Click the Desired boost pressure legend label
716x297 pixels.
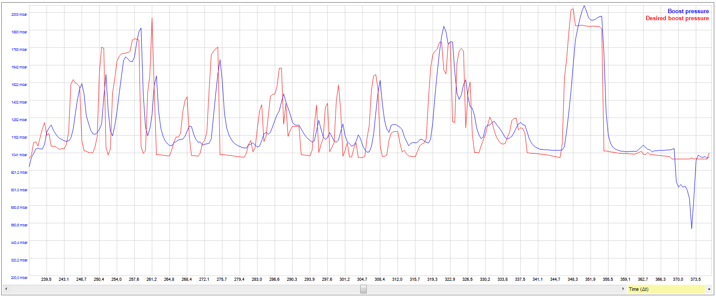point(677,18)
